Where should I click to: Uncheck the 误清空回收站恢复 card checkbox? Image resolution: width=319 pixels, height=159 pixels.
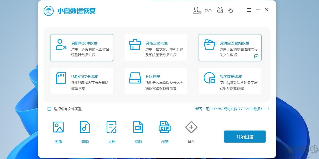256,56
